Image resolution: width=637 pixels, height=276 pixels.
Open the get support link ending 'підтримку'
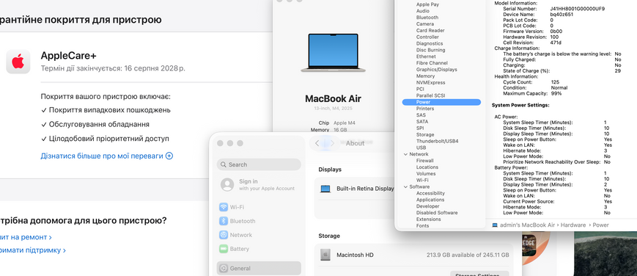click(33, 250)
